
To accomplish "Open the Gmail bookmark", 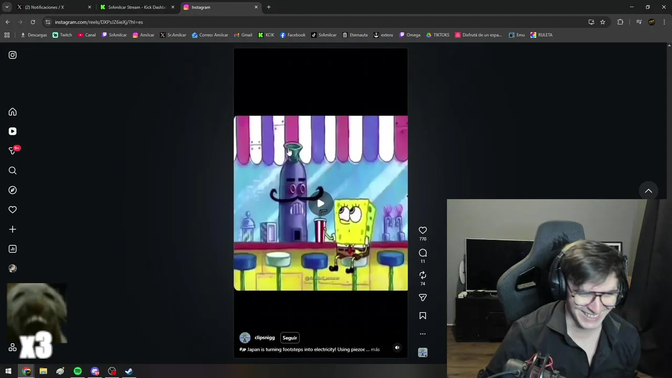I will 243,35.
